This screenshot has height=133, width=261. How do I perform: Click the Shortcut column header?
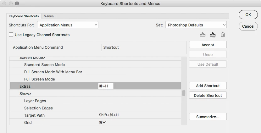111,47
